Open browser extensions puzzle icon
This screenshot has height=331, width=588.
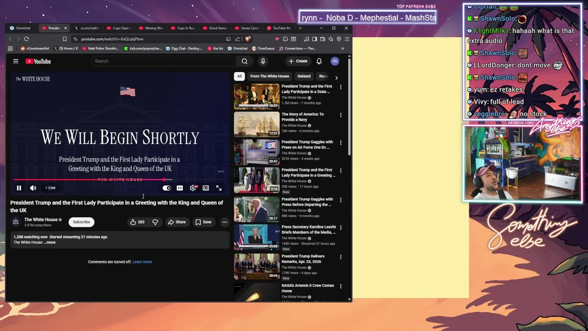[285, 39]
